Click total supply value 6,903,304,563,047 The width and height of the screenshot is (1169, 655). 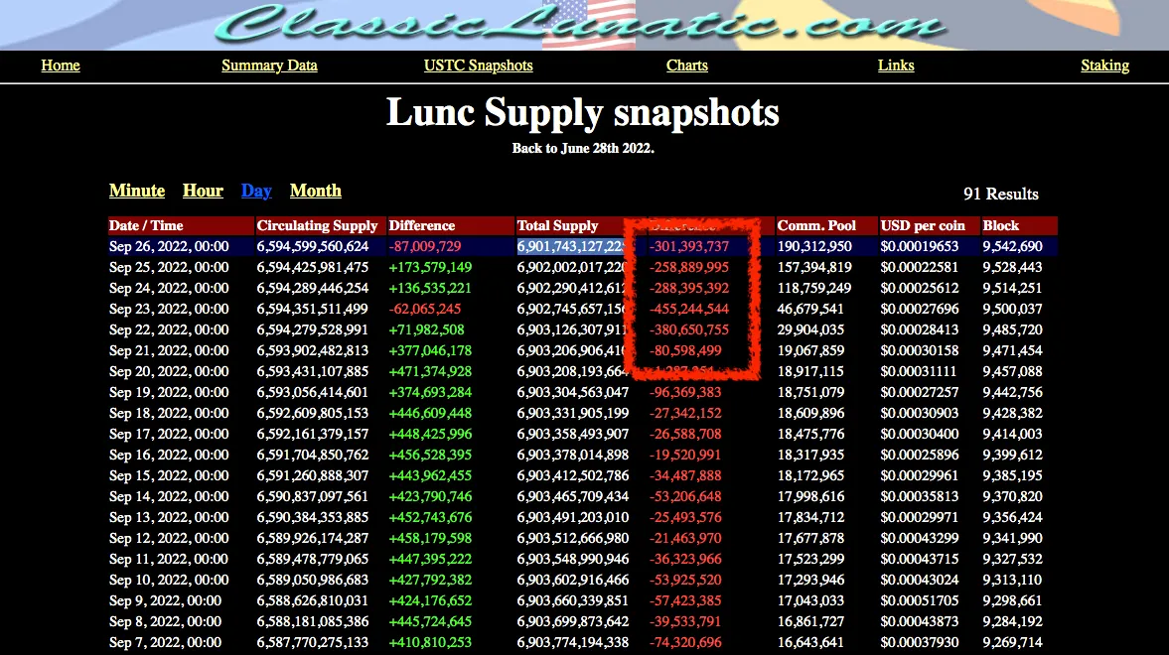tap(572, 393)
